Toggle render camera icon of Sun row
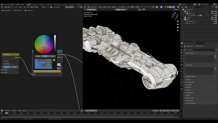 [x=216, y=24]
